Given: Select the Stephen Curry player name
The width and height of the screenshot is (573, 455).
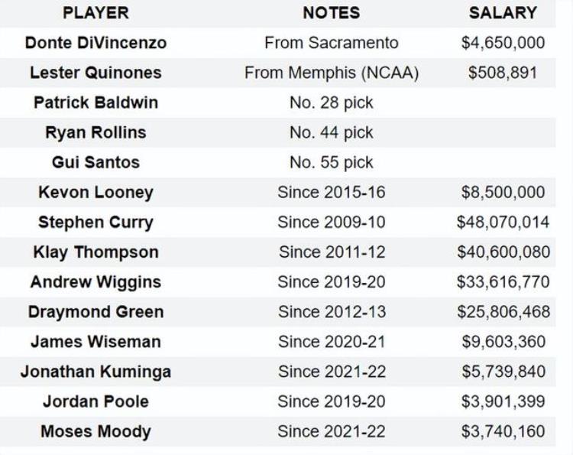Looking at the screenshot, I should pos(95,223).
